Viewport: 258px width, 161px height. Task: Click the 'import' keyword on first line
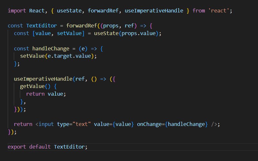[x=17, y=11]
